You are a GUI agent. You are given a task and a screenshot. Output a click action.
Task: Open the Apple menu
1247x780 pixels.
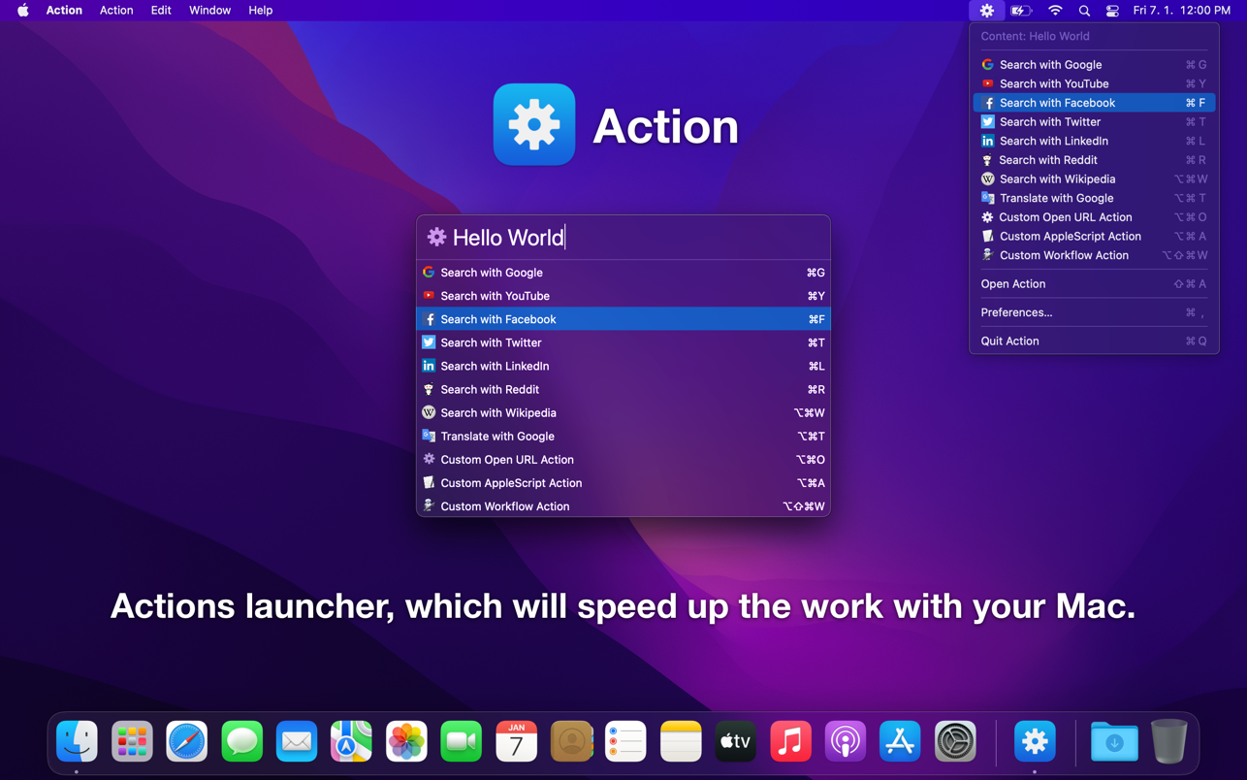(23, 11)
